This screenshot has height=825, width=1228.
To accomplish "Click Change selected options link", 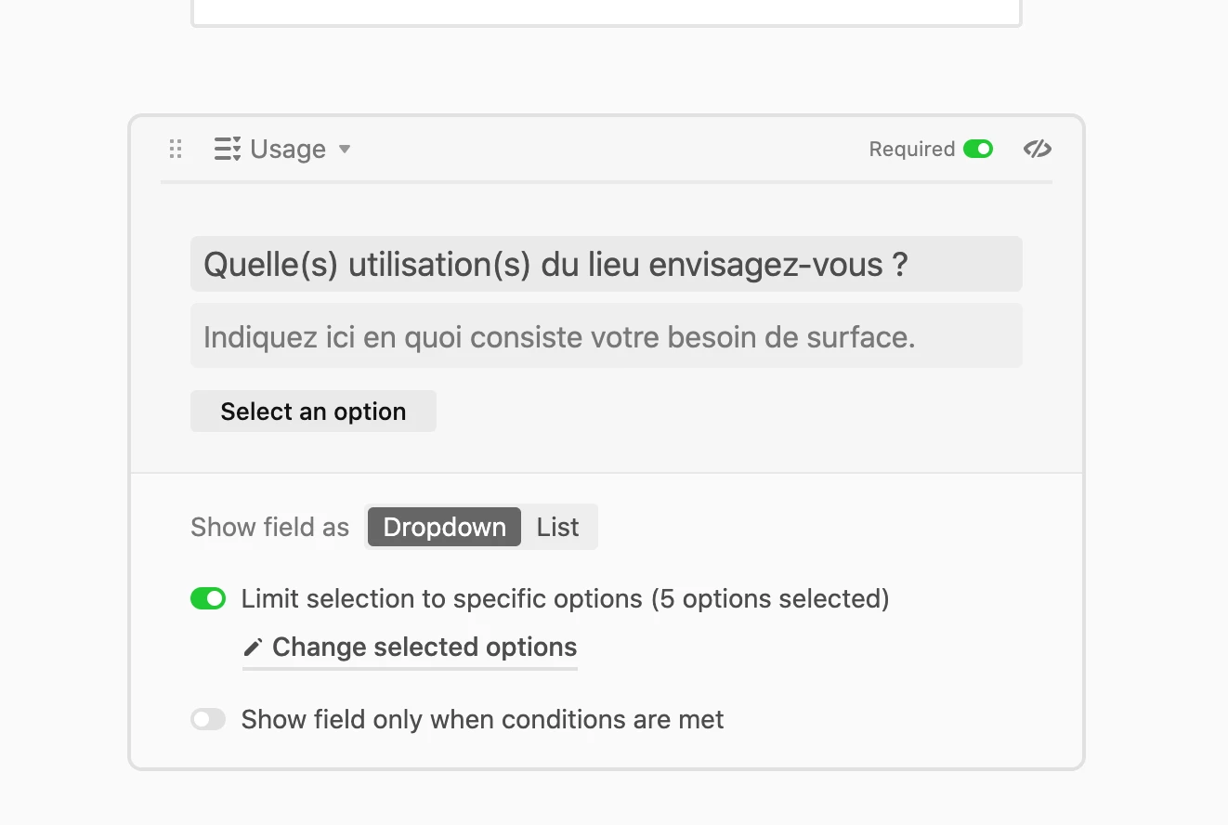I will [425, 648].
